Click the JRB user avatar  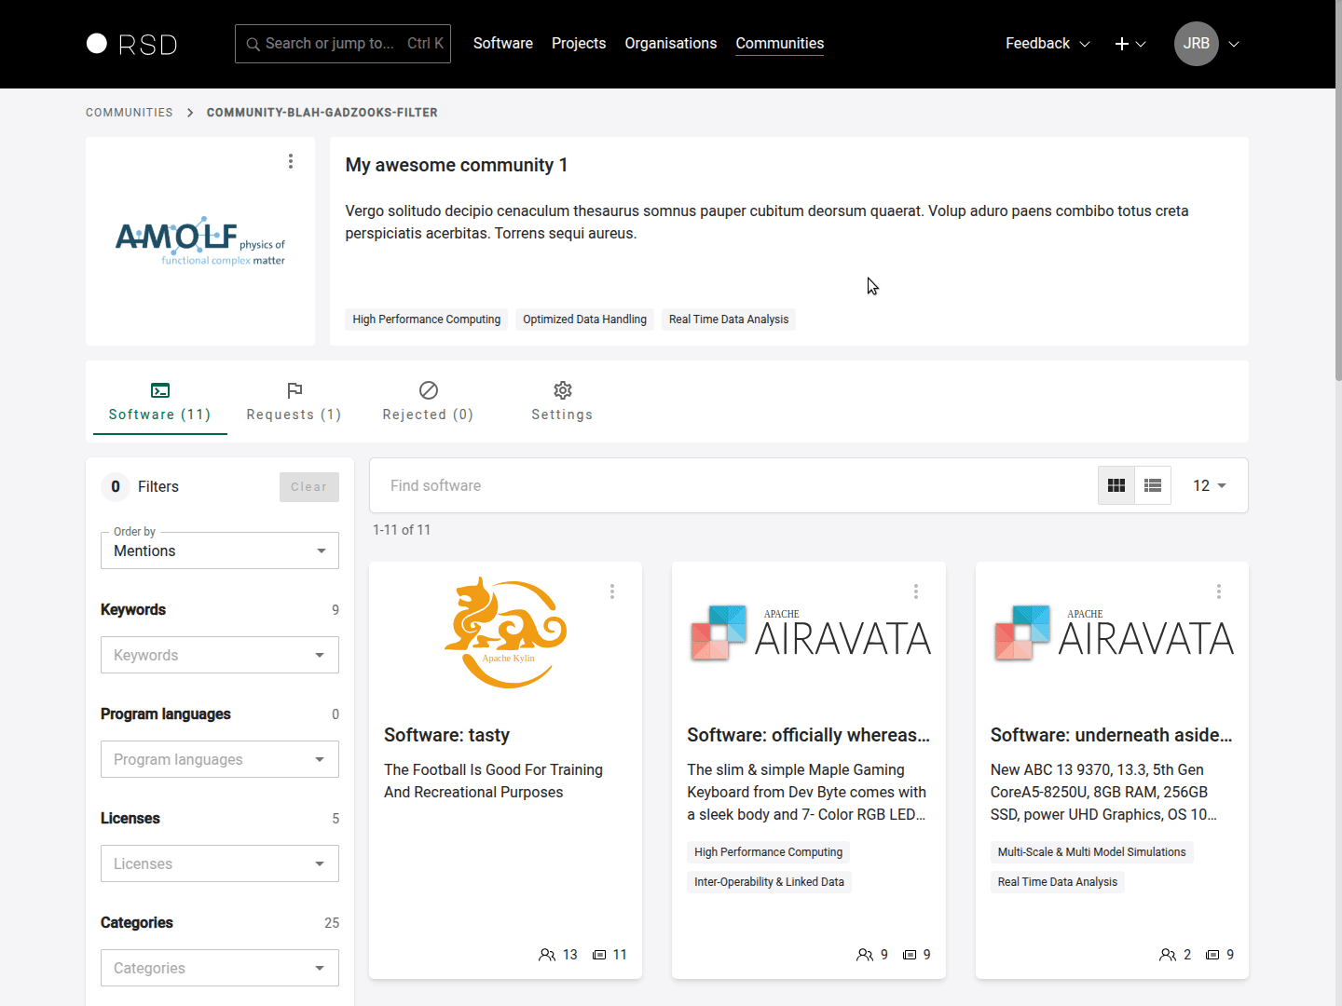[x=1196, y=44]
